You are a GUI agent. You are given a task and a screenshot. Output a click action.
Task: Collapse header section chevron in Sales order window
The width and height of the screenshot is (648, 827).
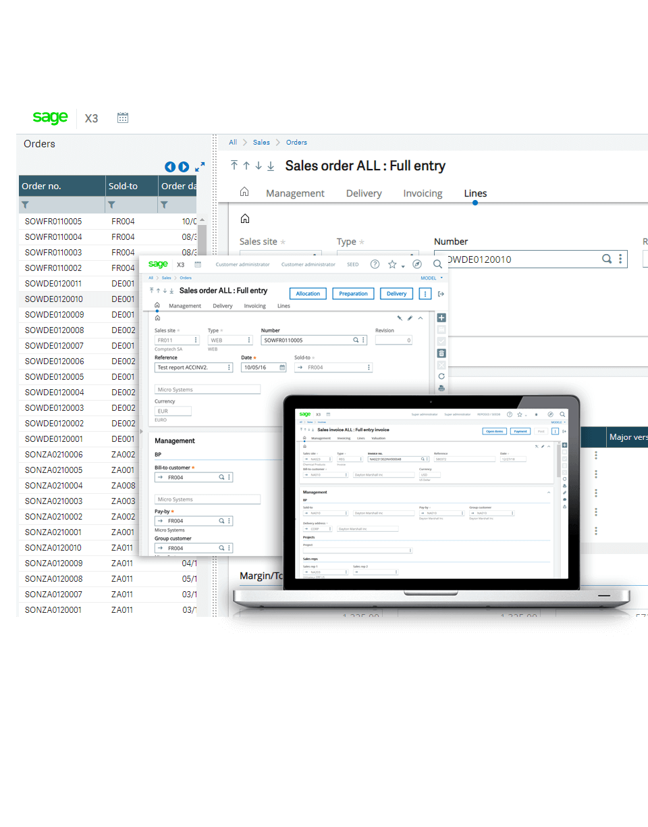point(421,318)
